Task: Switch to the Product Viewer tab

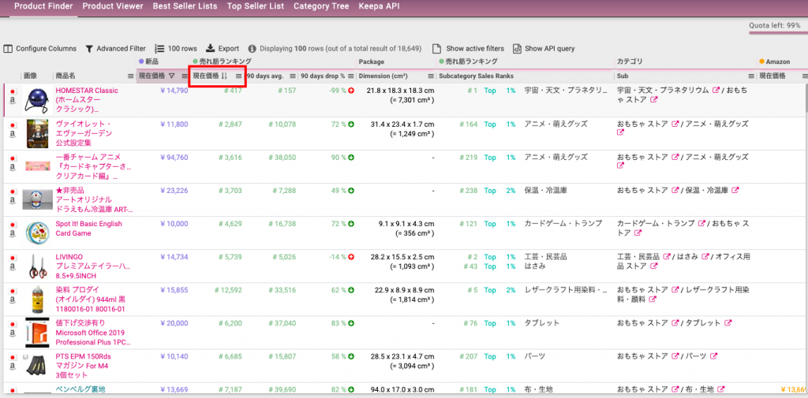Action: click(113, 6)
